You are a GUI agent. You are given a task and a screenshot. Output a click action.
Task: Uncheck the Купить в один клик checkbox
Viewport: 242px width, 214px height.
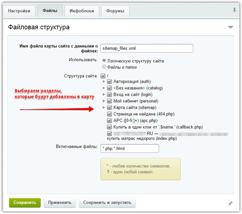click(x=110, y=127)
